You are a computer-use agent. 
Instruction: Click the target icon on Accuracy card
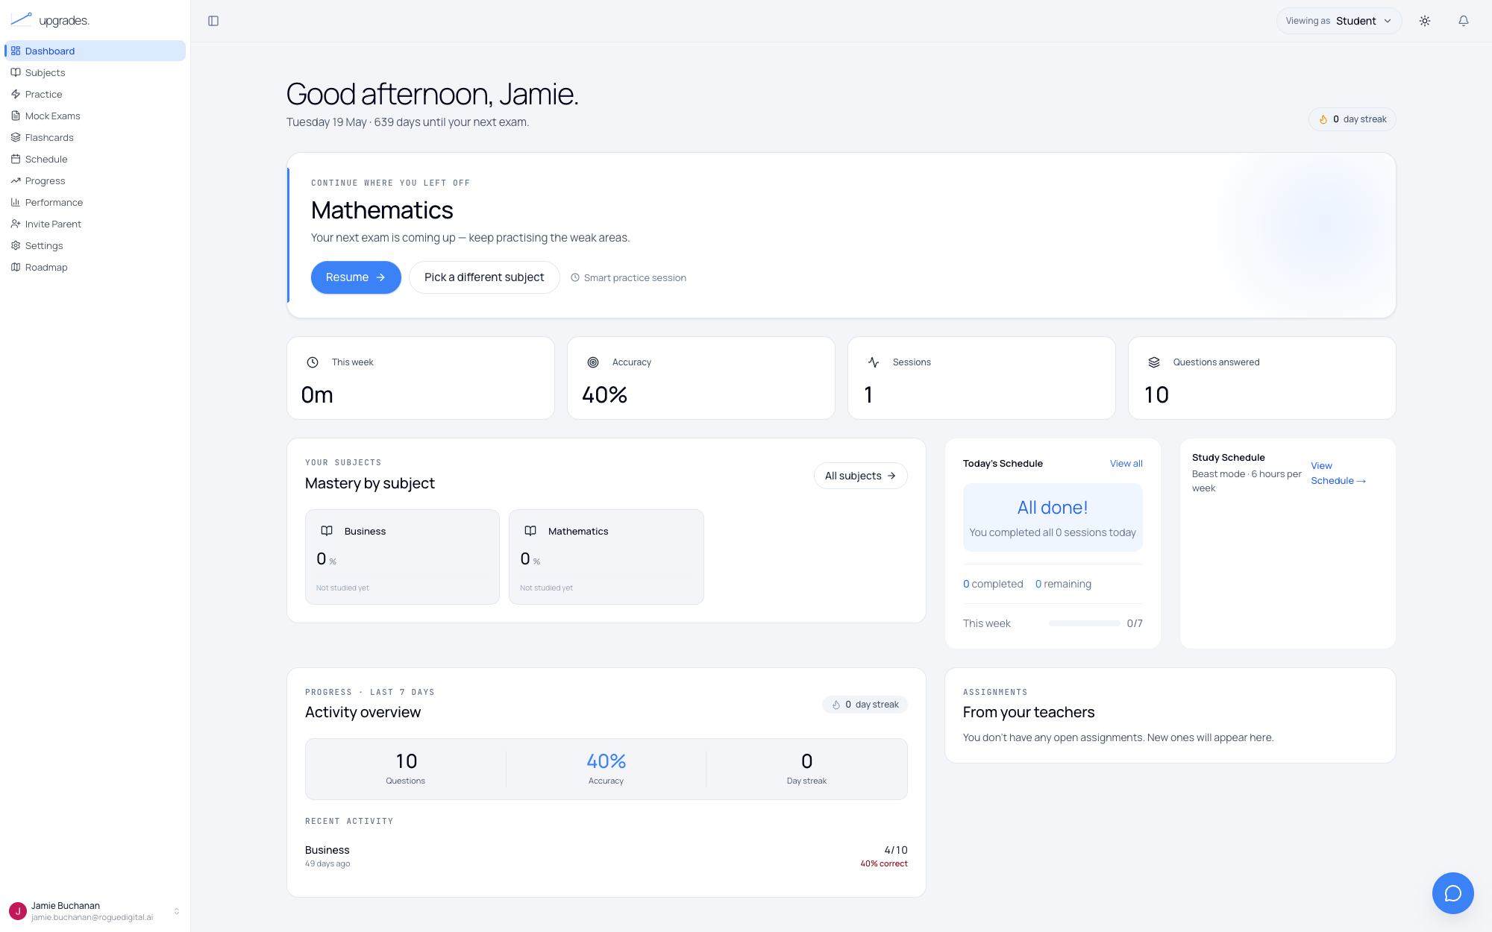point(593,362)
